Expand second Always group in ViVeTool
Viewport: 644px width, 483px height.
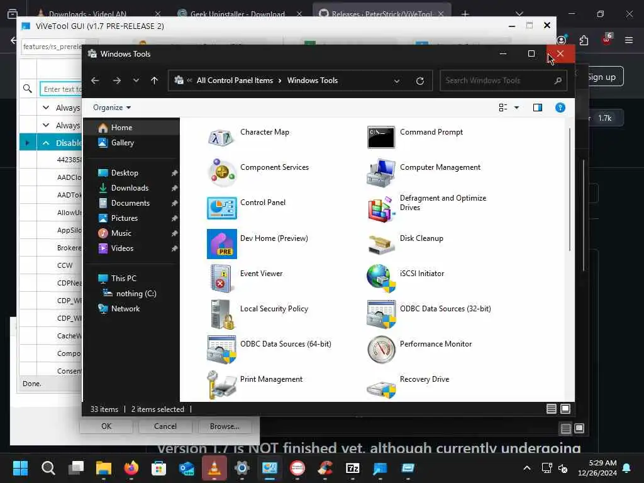click(46, 125)
